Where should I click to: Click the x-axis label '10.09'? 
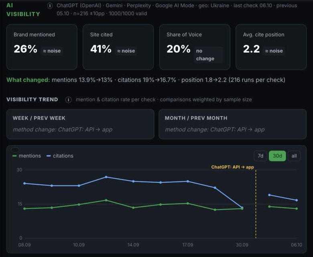pos(79,245)
